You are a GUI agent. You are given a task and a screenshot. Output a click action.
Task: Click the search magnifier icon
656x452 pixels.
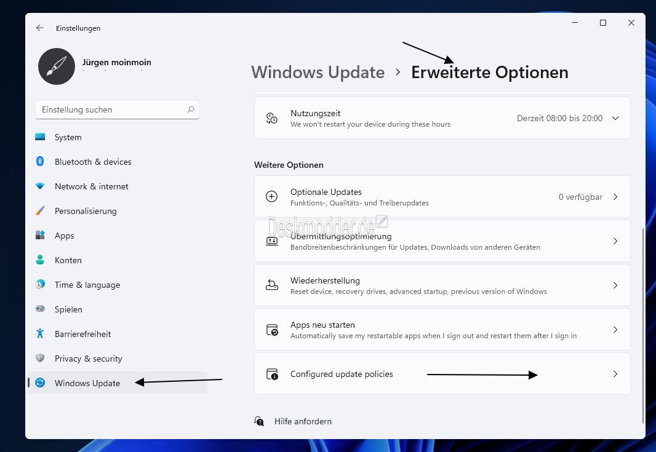coord(191,109)
